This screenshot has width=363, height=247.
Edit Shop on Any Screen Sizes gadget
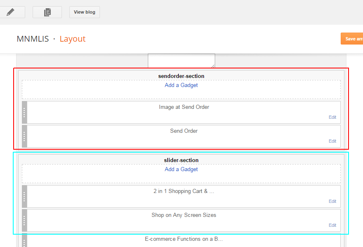[x=332, y=225]
